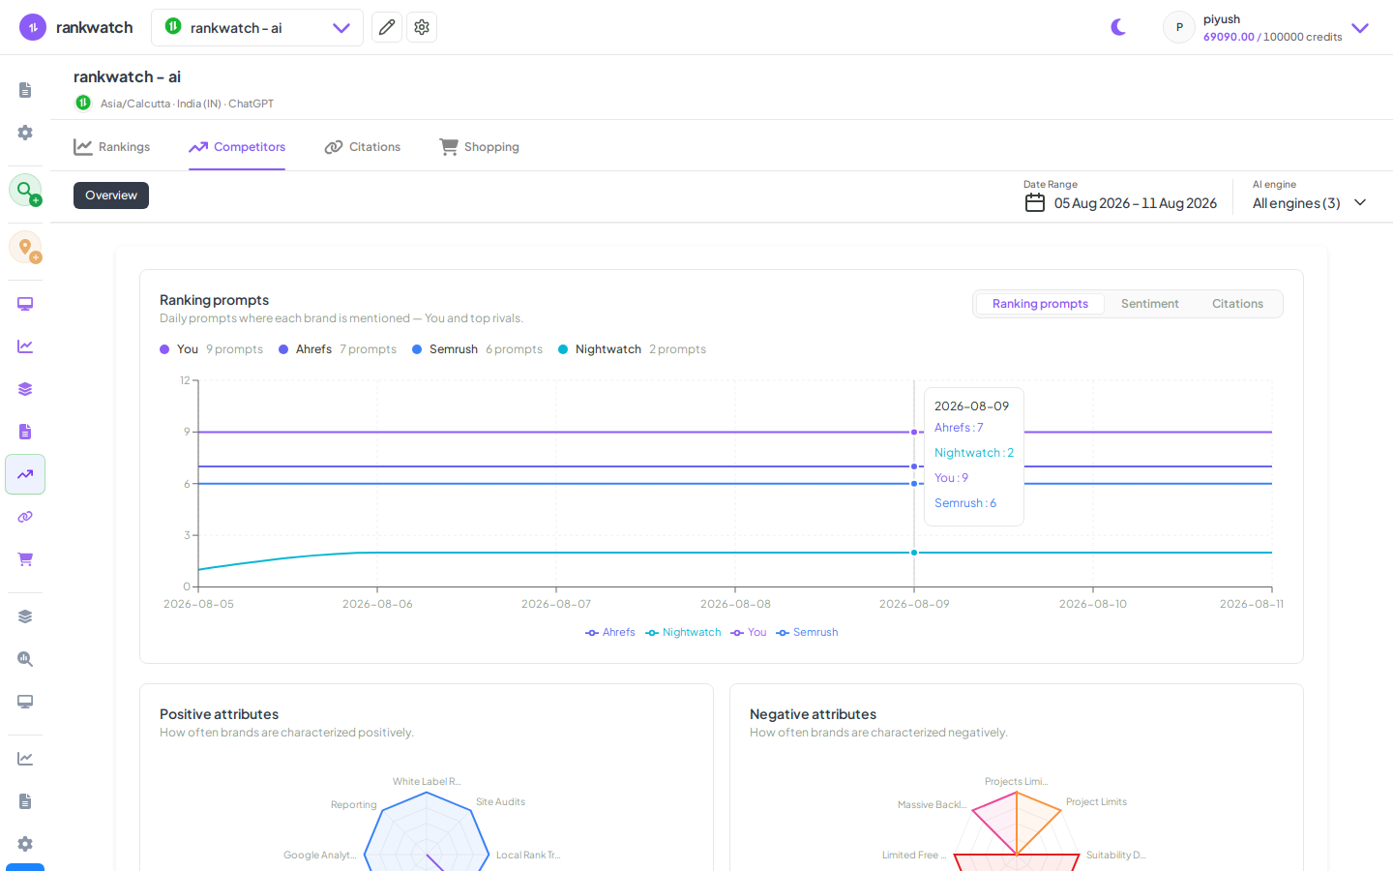Open the Citations tab beside Shopping

tap(363, 147)
